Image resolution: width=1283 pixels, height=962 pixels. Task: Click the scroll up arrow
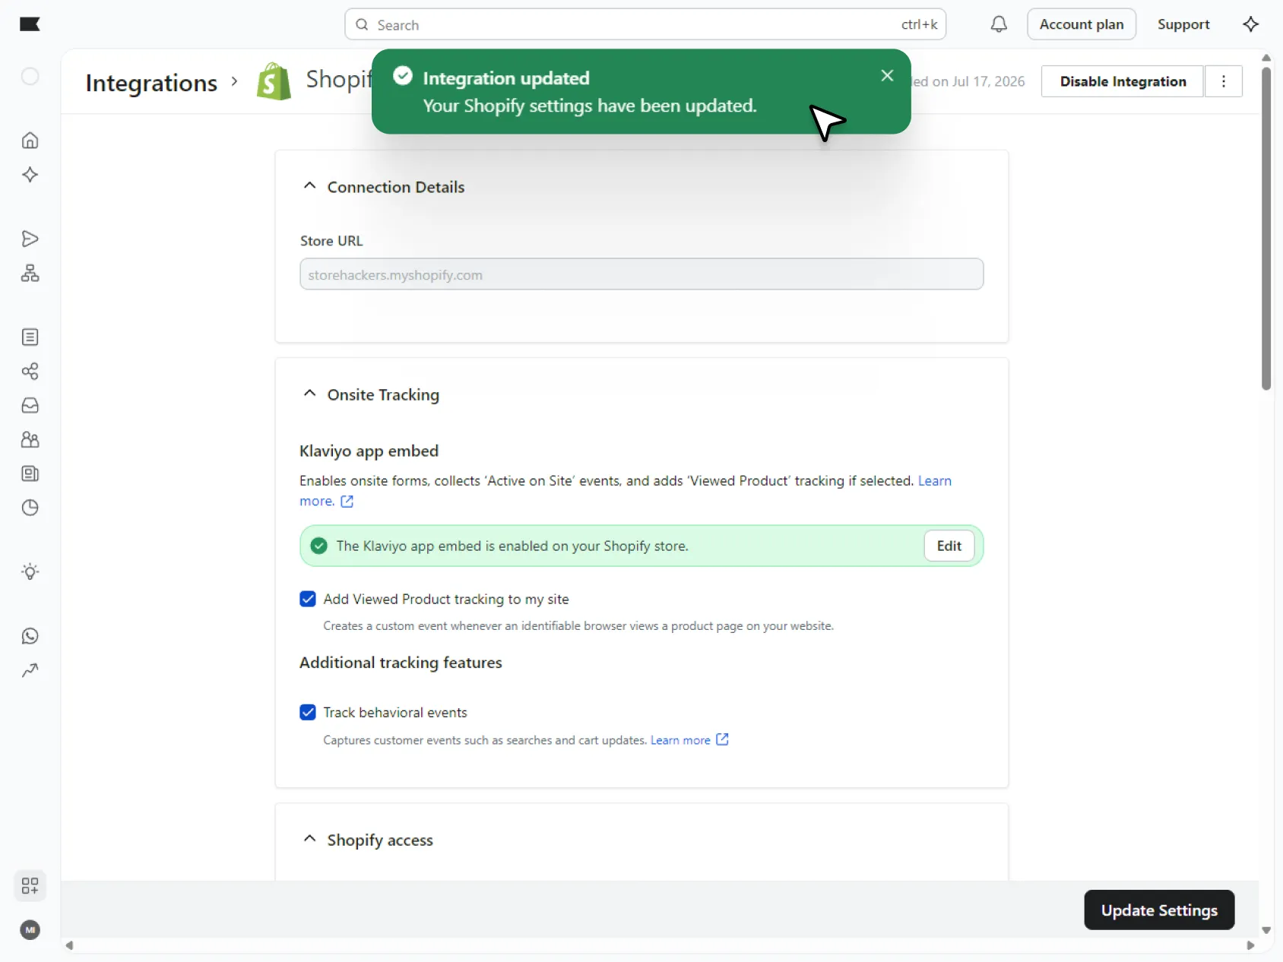[1266, 58]
